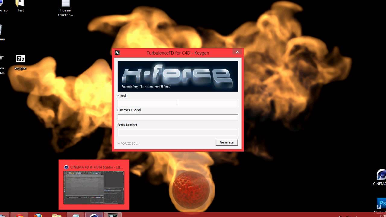Click the notepad-like taskbar icon
The height and width of the screenshot is (217, 386).
(x=75, y=215)
